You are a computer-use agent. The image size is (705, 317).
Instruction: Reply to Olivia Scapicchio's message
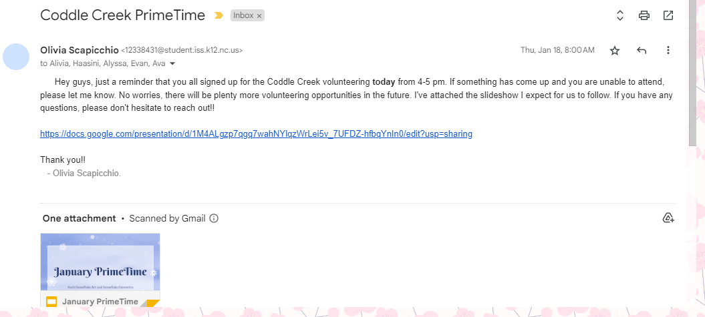coord(642,51)
